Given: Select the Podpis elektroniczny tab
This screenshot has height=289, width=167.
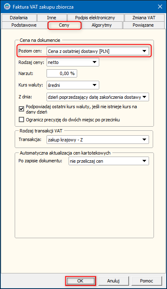Looking at the screenshot, I should click(95, 18).
